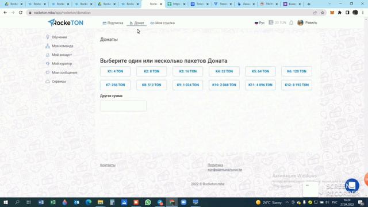
Task: Click the taskbar clock and date
Action: (347, 202)
